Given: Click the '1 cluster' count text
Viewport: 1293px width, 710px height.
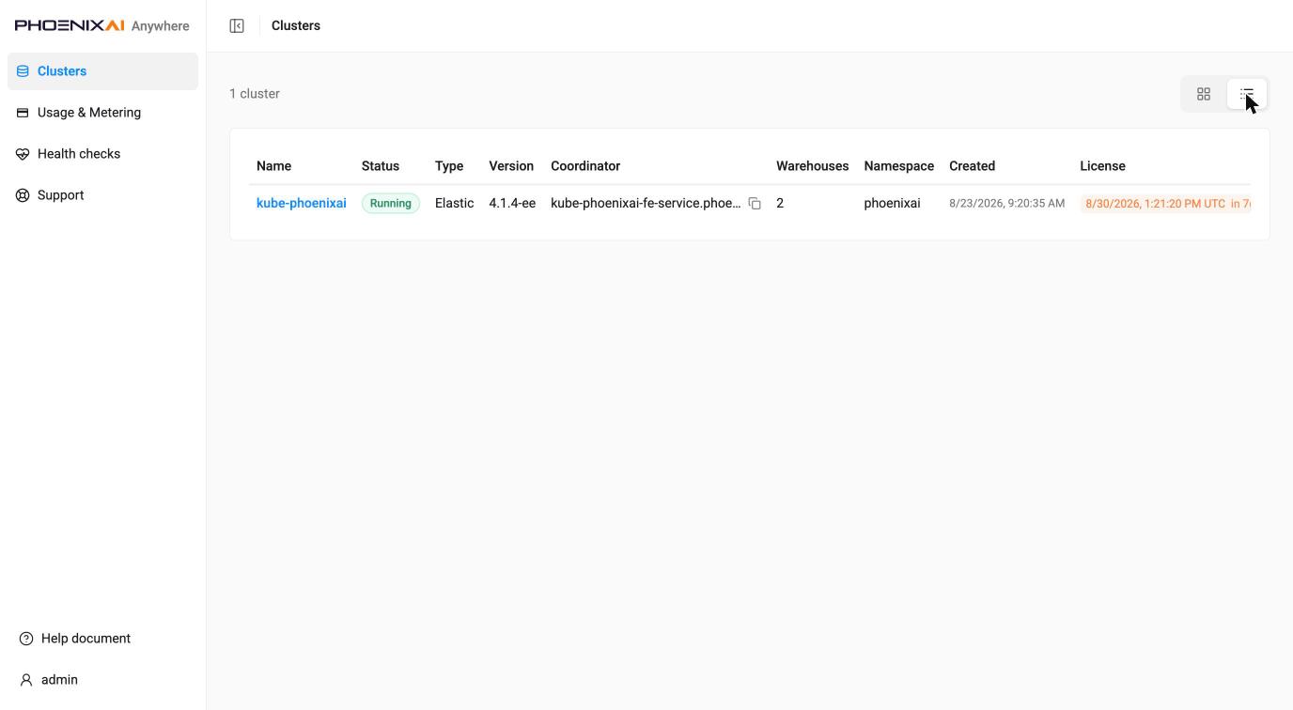Looking at the screenshot, I should 255,94.
